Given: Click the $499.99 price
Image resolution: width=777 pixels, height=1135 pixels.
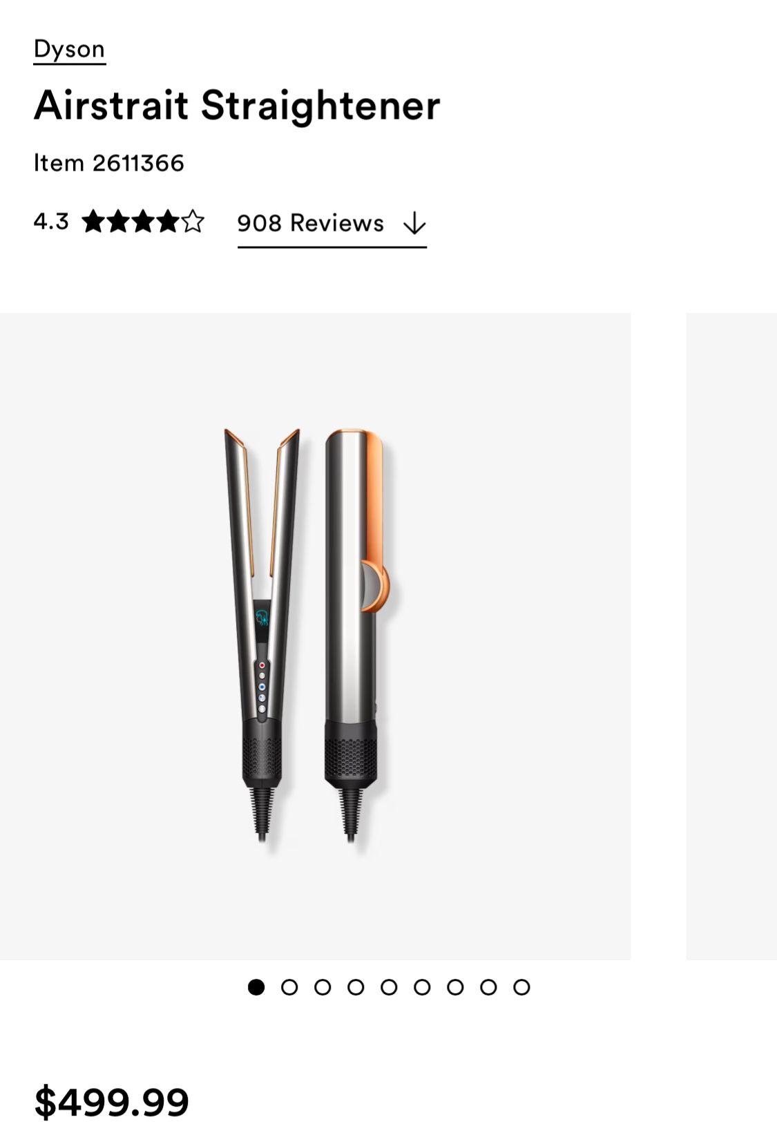Looking at the screenshot, I should click(111, 1102).
